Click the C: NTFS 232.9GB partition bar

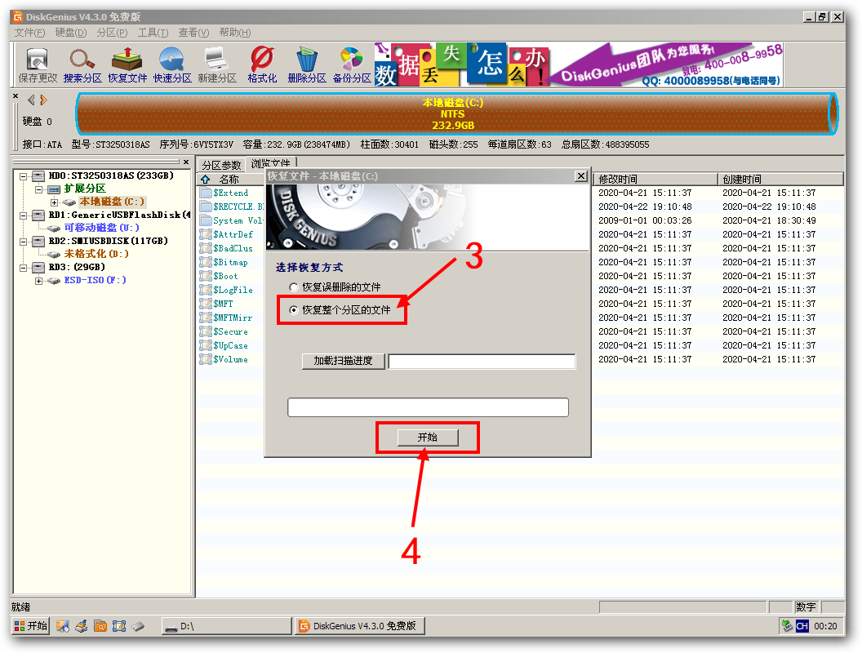(456, 113)
